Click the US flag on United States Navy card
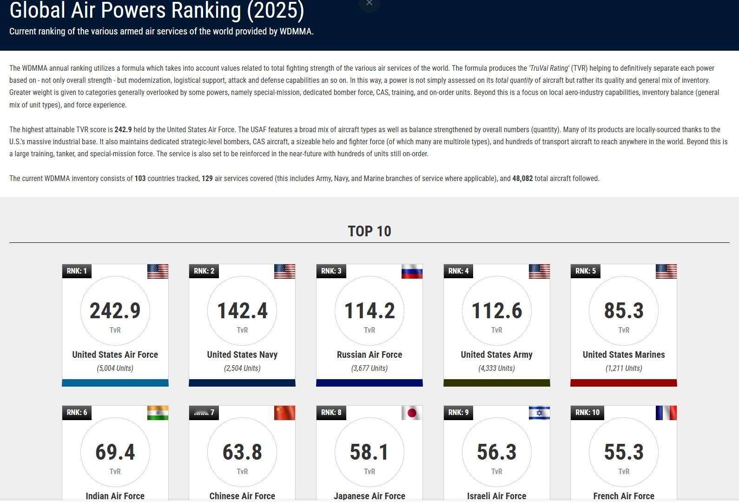This screenshot has height=502, width=739. point(284,271)
